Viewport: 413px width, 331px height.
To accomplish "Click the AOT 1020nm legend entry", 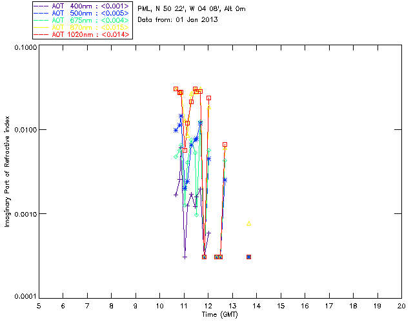I will tap(81, 34).
